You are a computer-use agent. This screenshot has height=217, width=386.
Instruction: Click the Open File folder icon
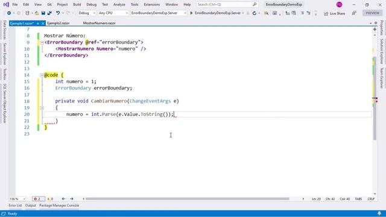(x=37, y=13)
